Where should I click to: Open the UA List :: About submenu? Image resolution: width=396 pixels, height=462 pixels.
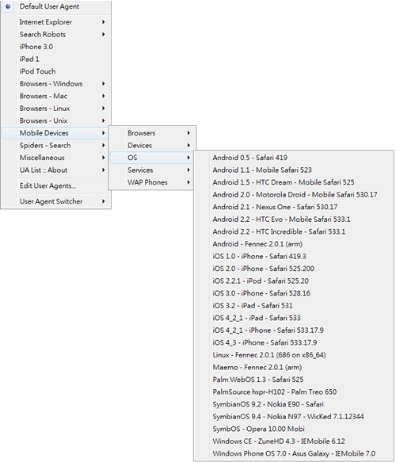point(56,170)
